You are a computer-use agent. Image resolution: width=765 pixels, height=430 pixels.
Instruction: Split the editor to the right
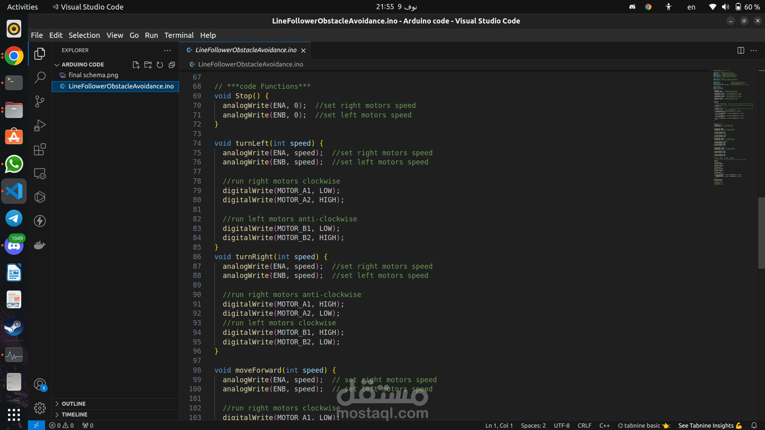(741, 51)
